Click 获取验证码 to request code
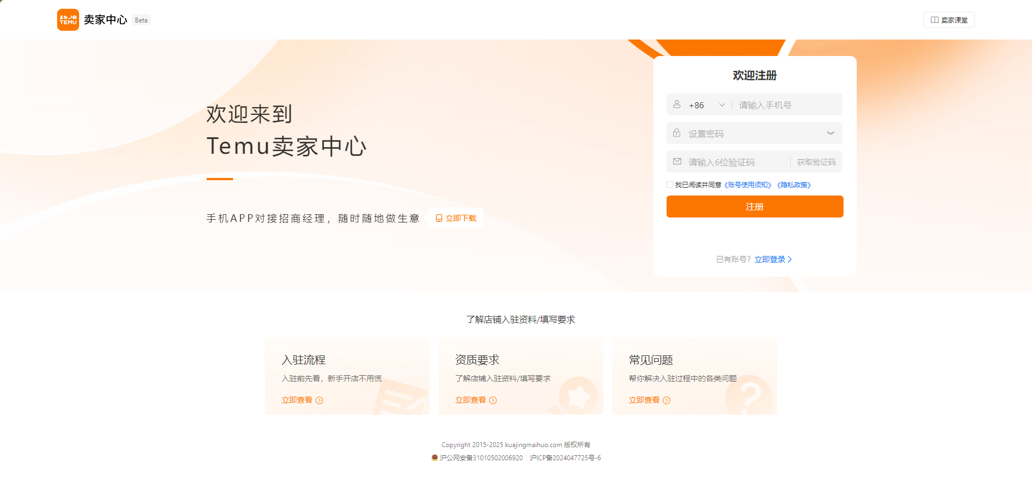This screenshot has width=1032, height=502. pos(816,162)
